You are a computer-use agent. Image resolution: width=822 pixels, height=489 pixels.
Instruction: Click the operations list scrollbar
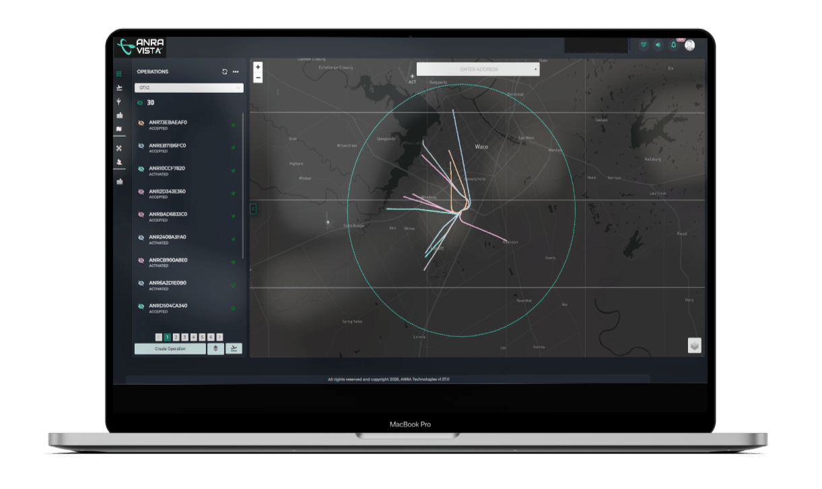coord(243,185)
